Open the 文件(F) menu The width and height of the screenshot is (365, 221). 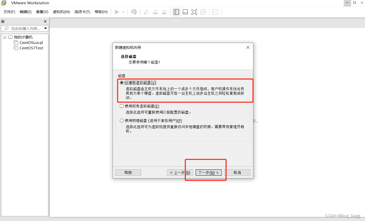(x=9, y=12)
